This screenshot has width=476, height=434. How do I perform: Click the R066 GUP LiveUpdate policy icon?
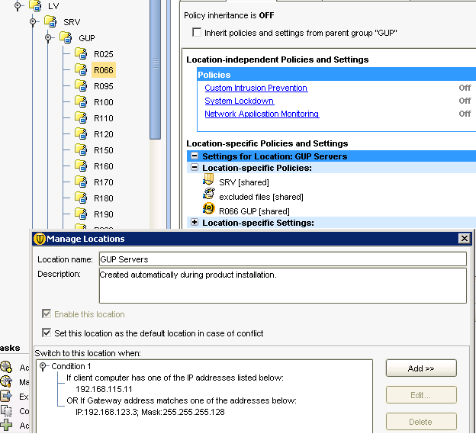click(208, 208)
